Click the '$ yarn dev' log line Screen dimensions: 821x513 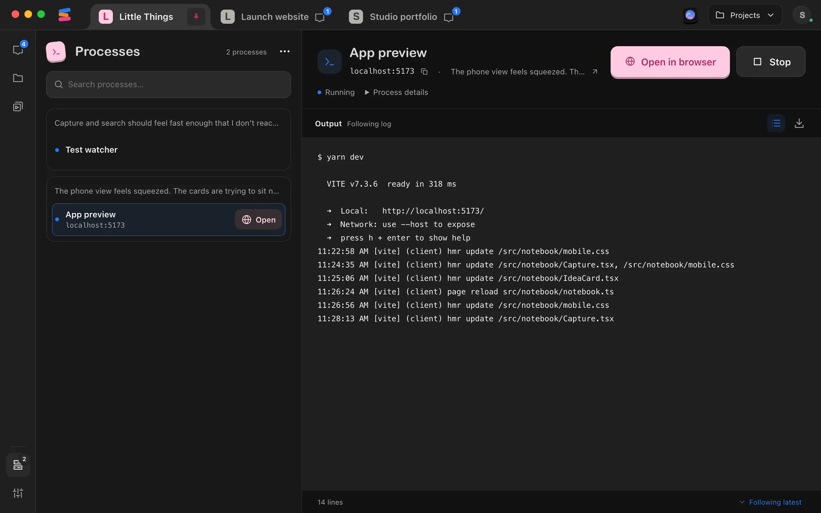tap(340, 157)
